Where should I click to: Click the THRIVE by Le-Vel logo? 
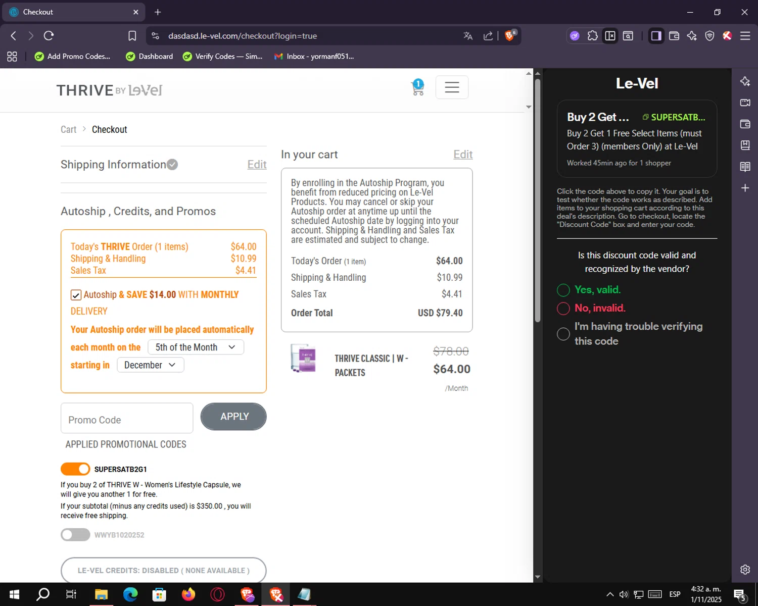click(109, 90)
